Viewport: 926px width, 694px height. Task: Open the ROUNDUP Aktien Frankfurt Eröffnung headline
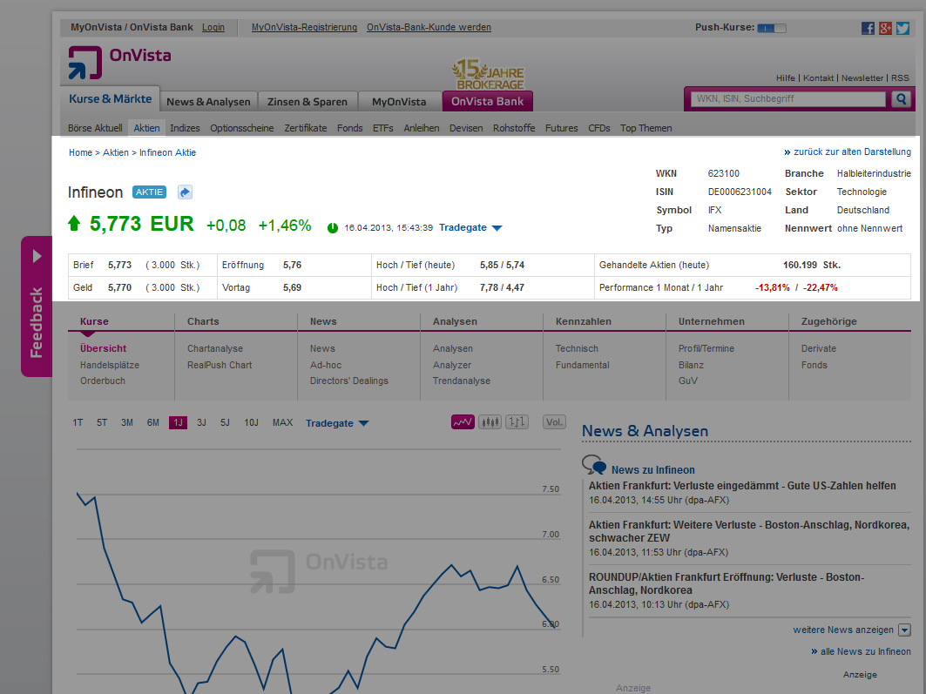click(x=727, y=583)
